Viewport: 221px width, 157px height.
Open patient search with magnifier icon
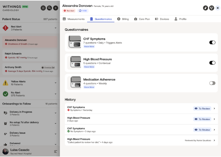pos(49,8)
